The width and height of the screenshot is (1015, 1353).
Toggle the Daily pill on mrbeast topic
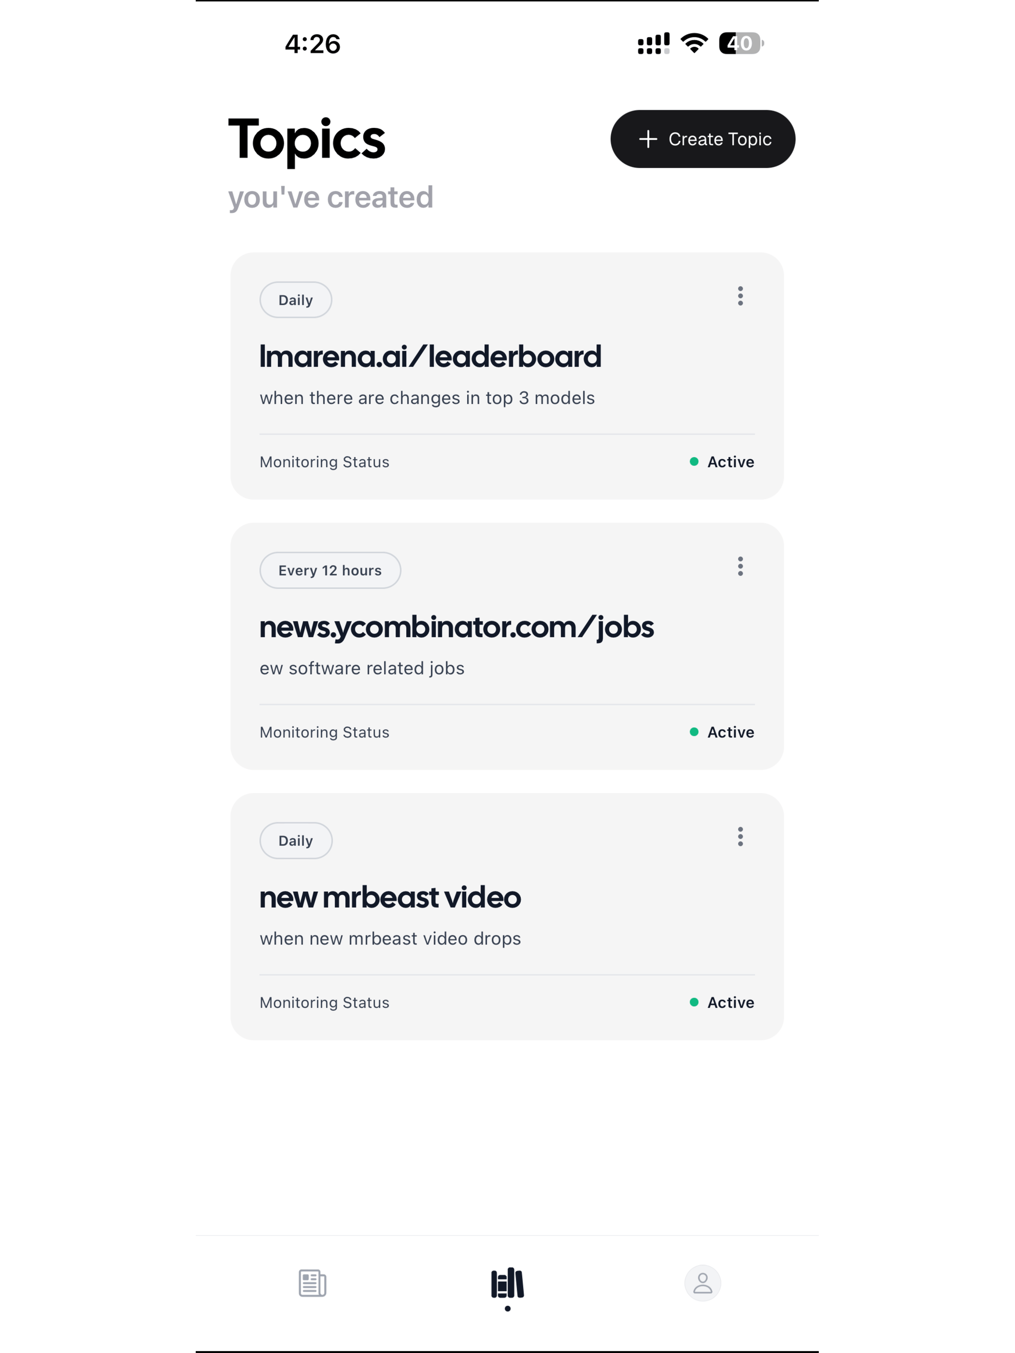coord(296,840)
